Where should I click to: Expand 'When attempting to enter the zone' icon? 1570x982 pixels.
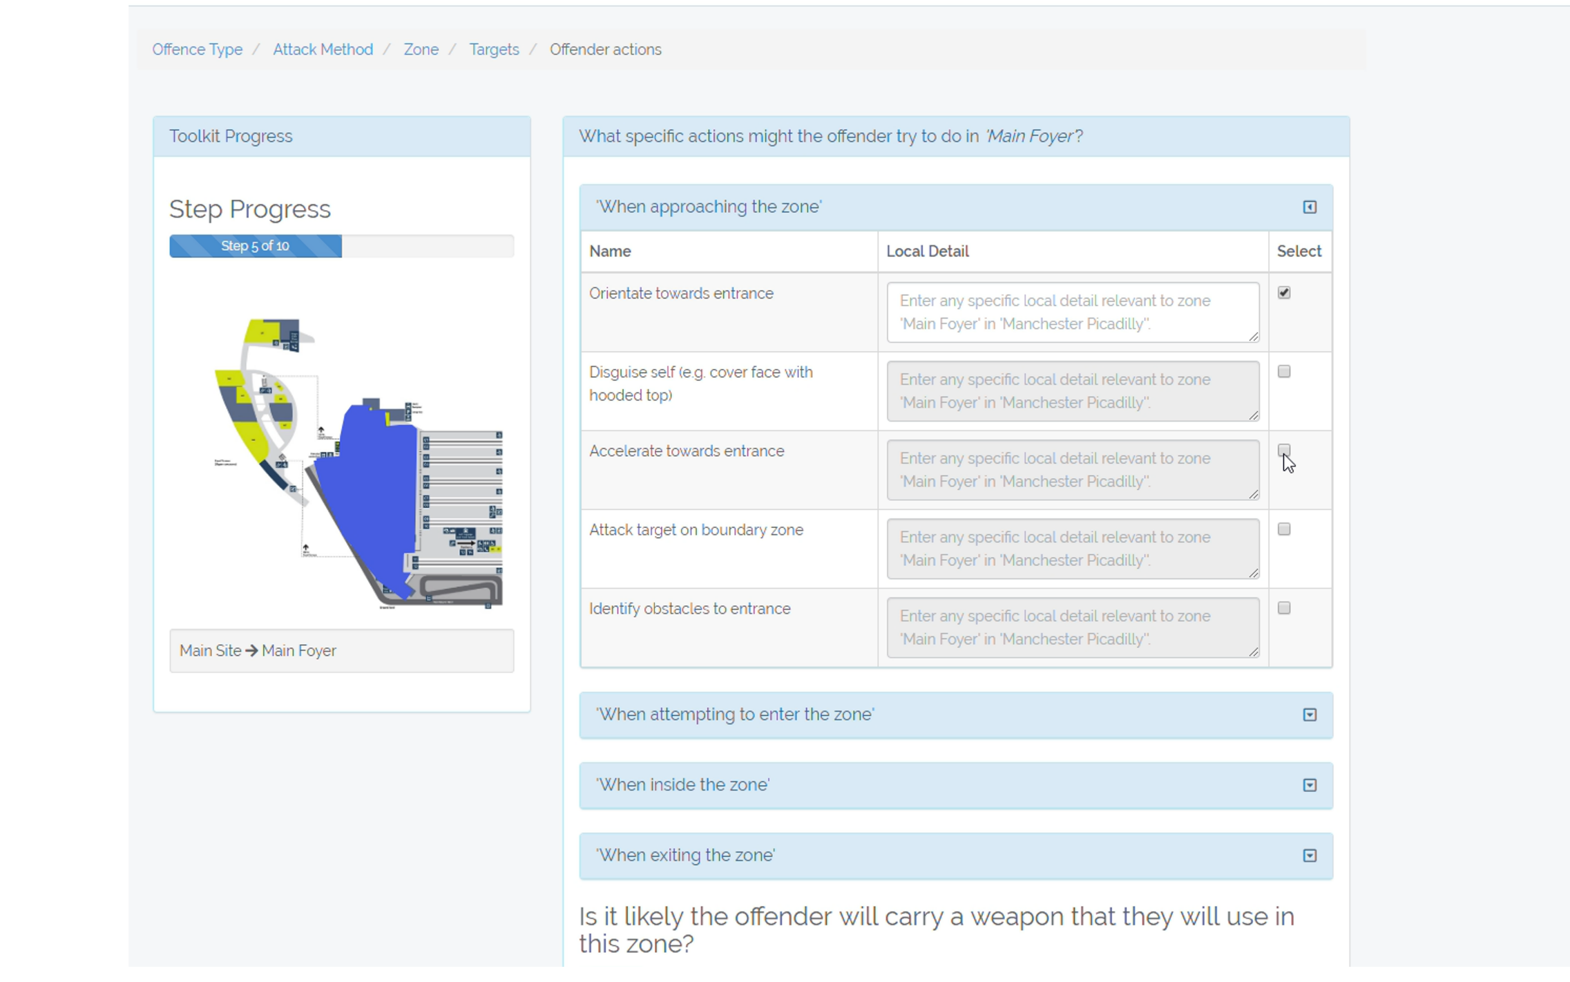coord(1309,715)
